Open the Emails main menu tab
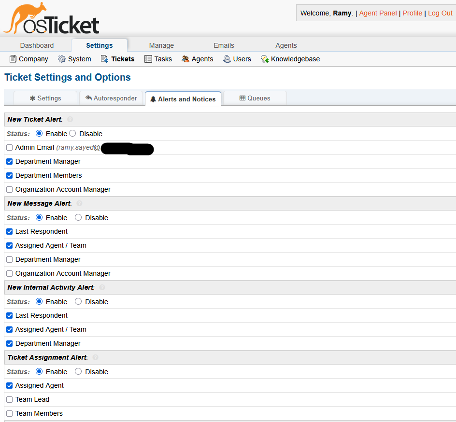The width and height of the screenshot is (456, 422). [x=224, y=45]
